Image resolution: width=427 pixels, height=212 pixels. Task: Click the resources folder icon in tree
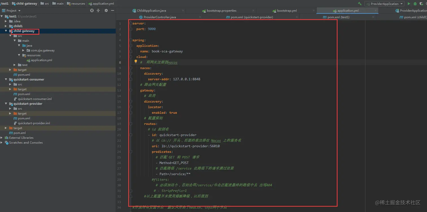tap(24, 55)
